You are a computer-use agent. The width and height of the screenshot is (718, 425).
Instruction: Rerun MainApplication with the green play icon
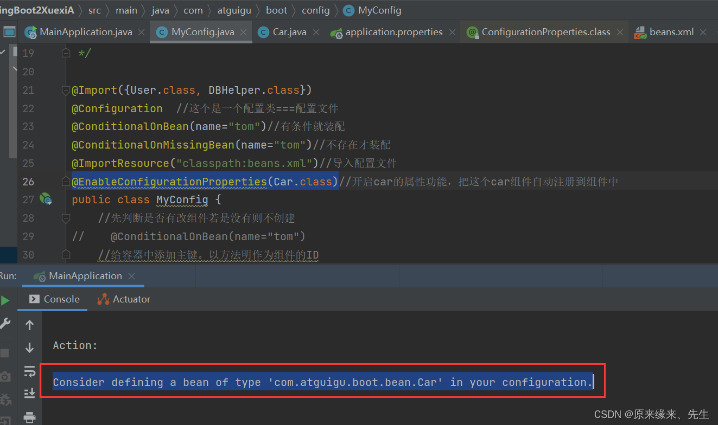pos(4,300)
